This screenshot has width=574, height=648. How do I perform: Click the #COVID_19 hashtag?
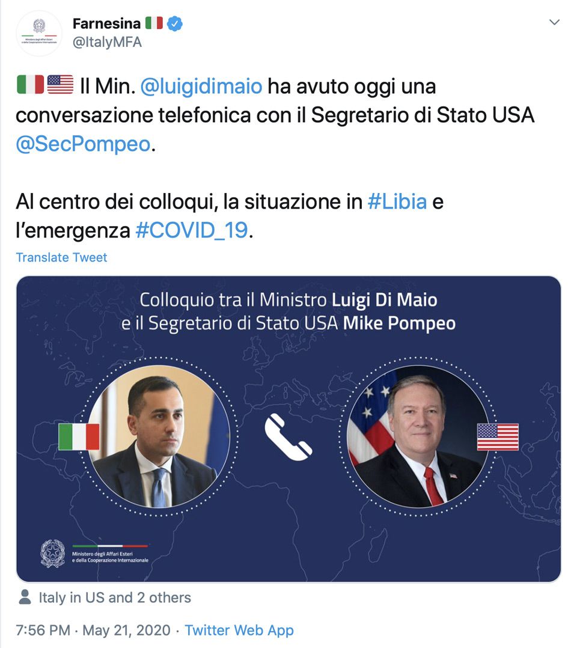(x=192, y=230)
